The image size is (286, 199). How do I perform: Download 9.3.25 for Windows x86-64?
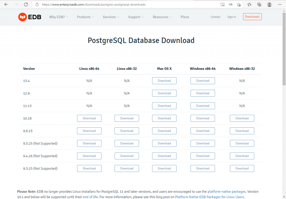pos(203,168)
